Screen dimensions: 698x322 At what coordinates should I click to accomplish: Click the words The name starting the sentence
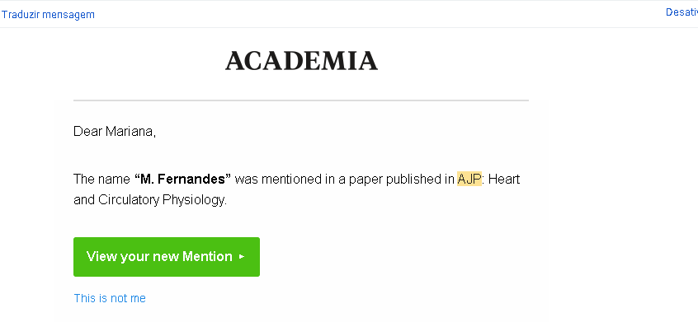(x=101, y=180)
